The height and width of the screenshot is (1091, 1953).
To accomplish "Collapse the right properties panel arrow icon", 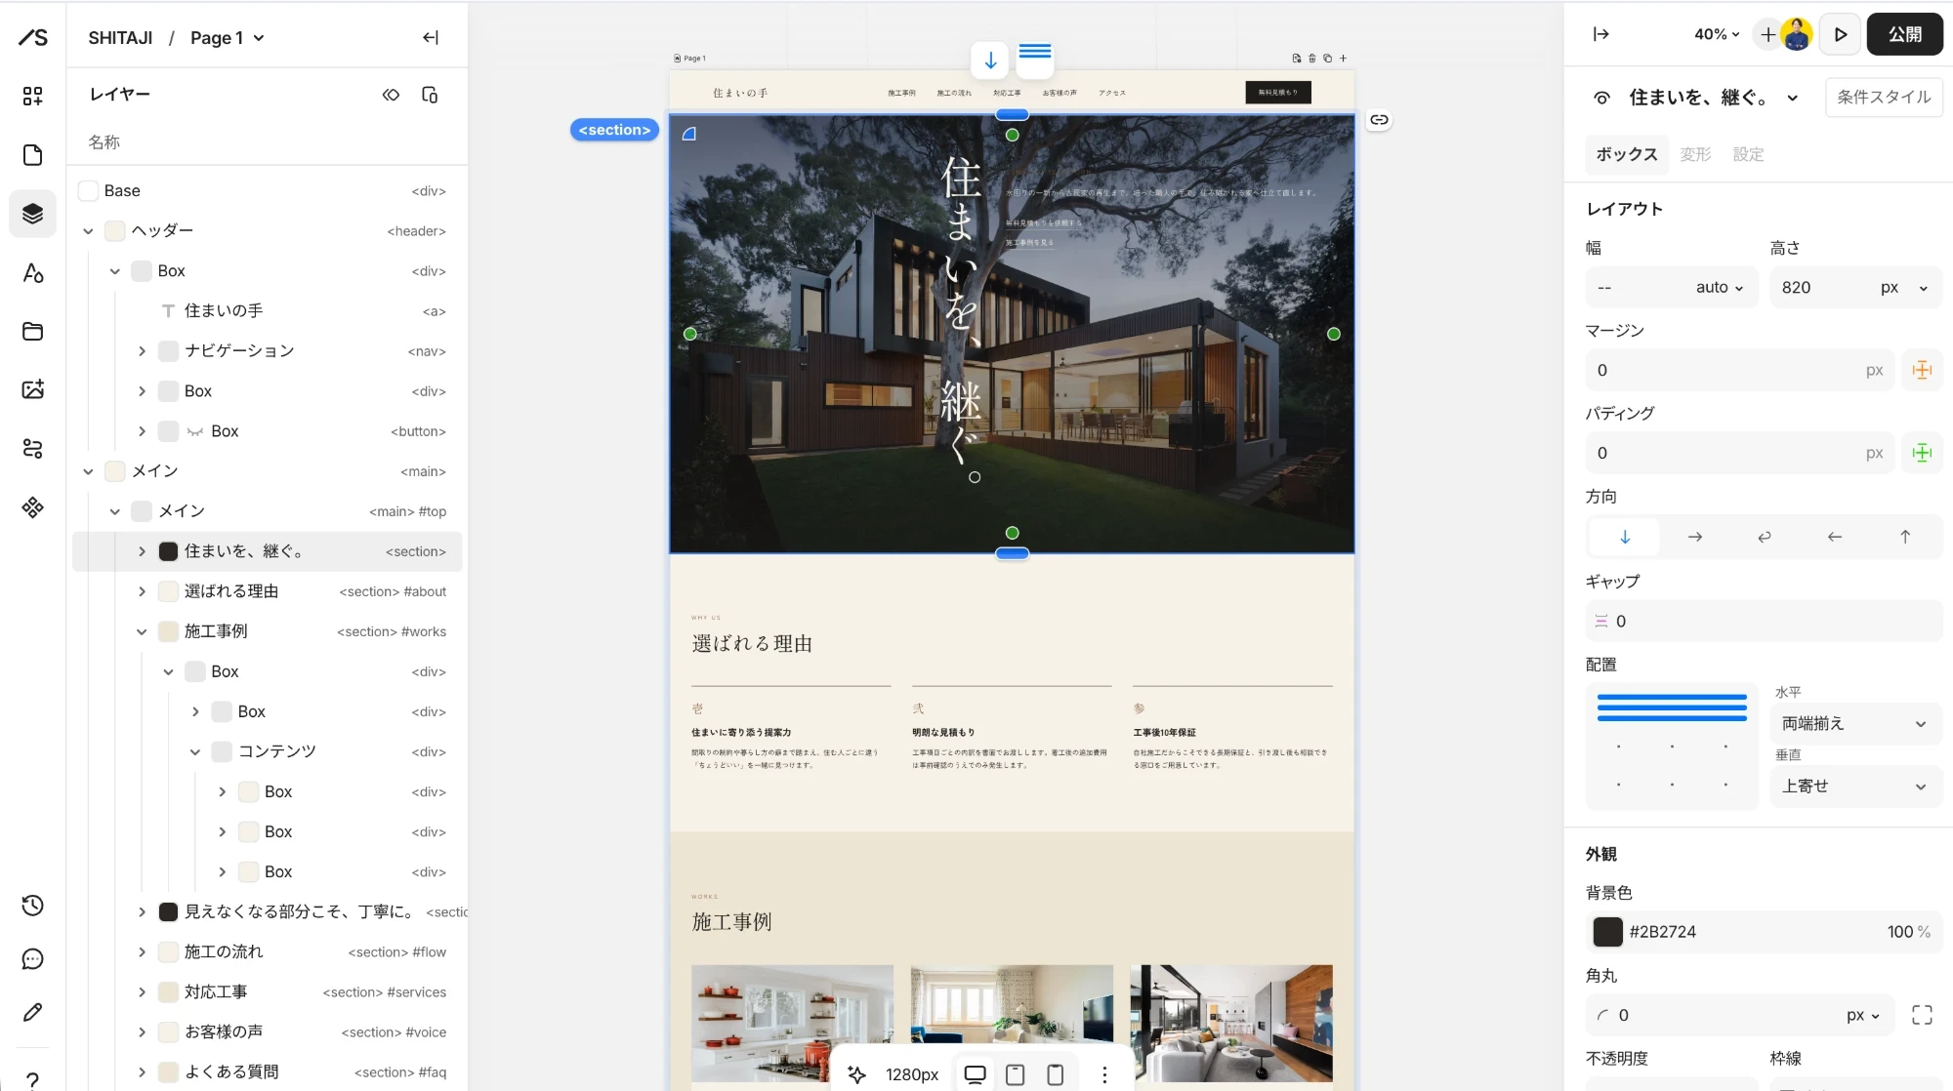I will (1600, 34).
